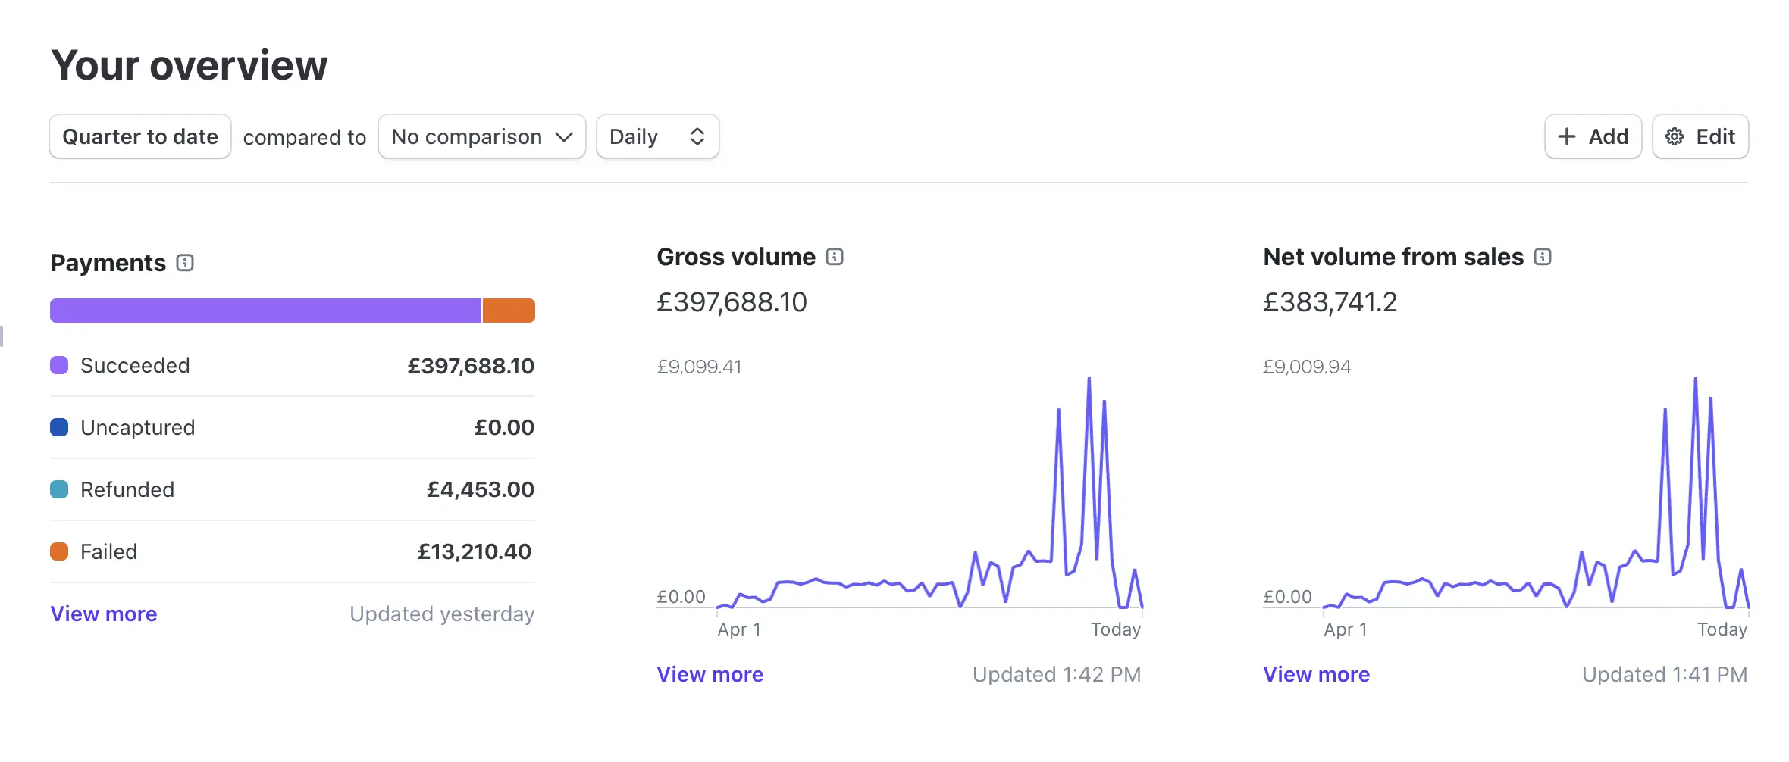Click the orange Failed legend dot
The image size is (1789, 762).
coord(59,551)
